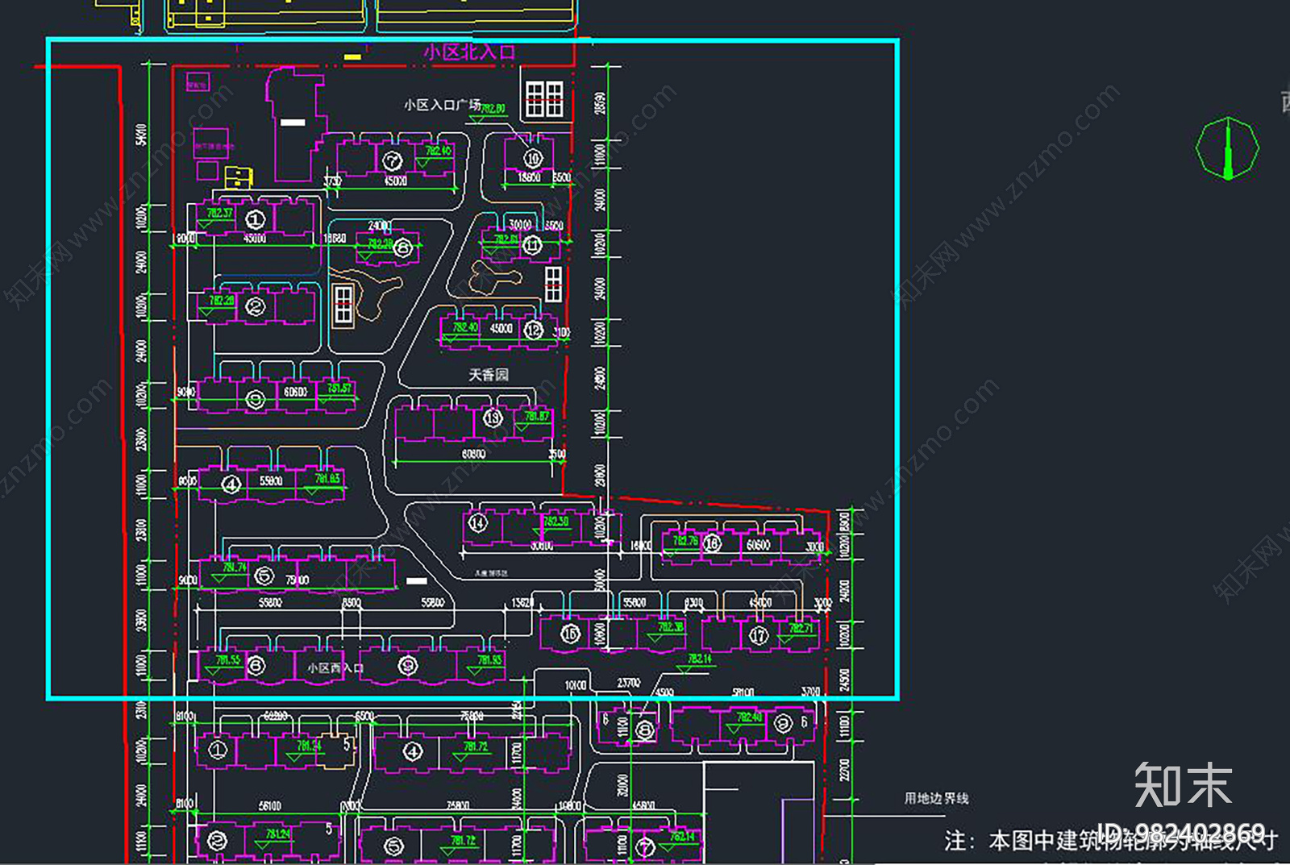Select the dimension text 43000
The height and width of the screenshot is (865, 1290).
[x=255, y=239]
